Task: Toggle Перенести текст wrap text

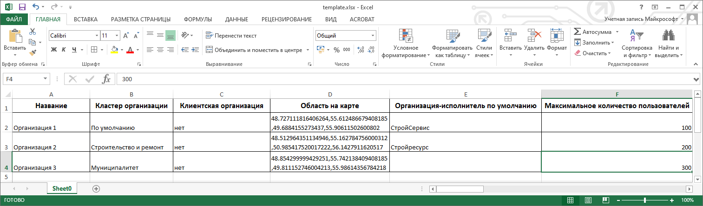Action: [231, 36]
